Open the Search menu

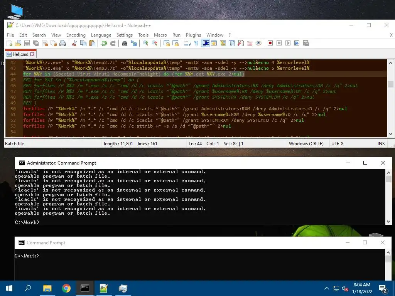click(x=39, y=35)
